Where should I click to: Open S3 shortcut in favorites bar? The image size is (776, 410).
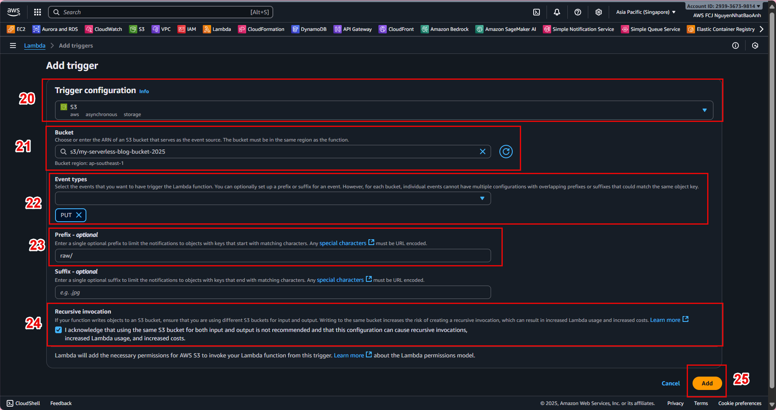[x=137, y=29]
